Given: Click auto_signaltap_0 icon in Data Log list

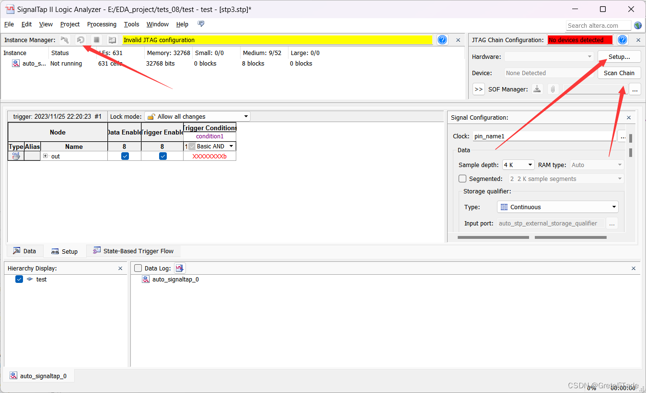Looking at the screenshot, I should point(146,279).
